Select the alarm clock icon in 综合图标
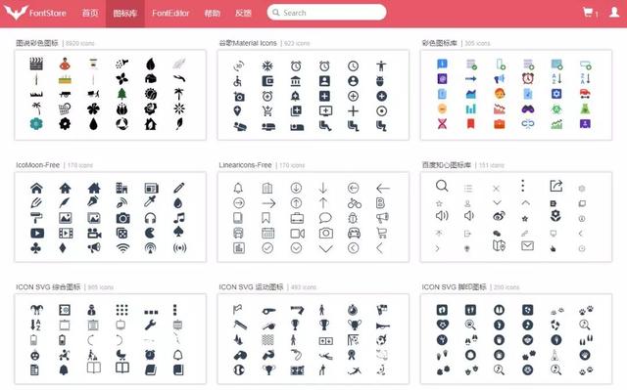The image size is (627, 390). [150, 355]
